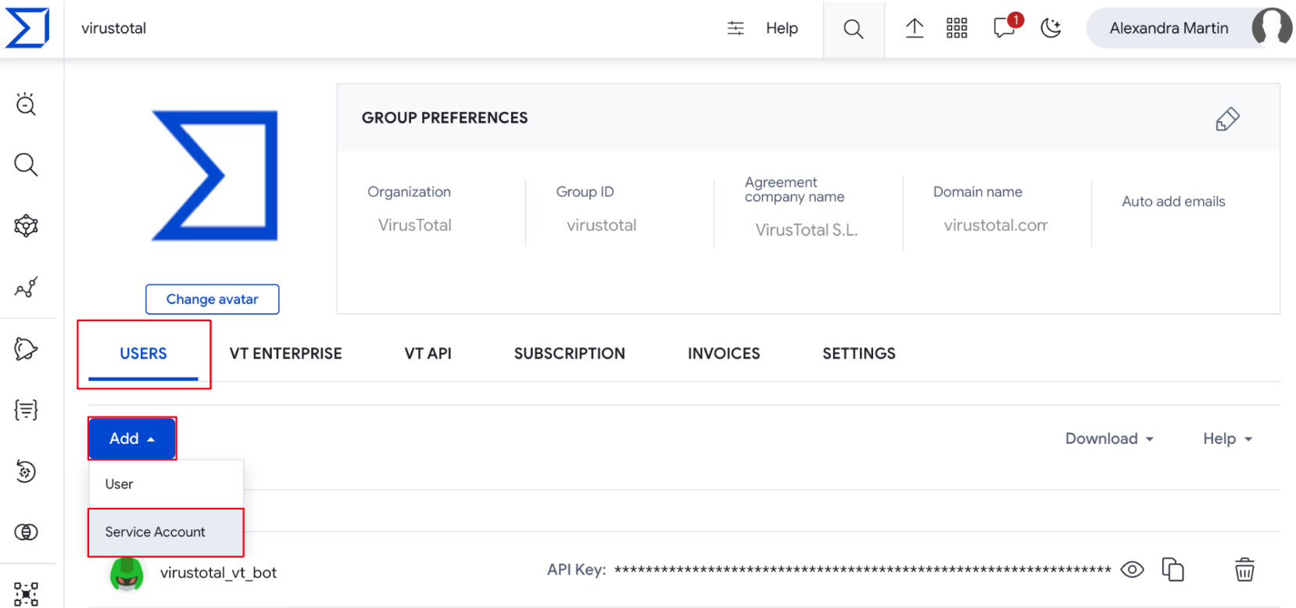
Task: Open the threat graph hexagon icon in the sidebar
Action: point(26,226)
